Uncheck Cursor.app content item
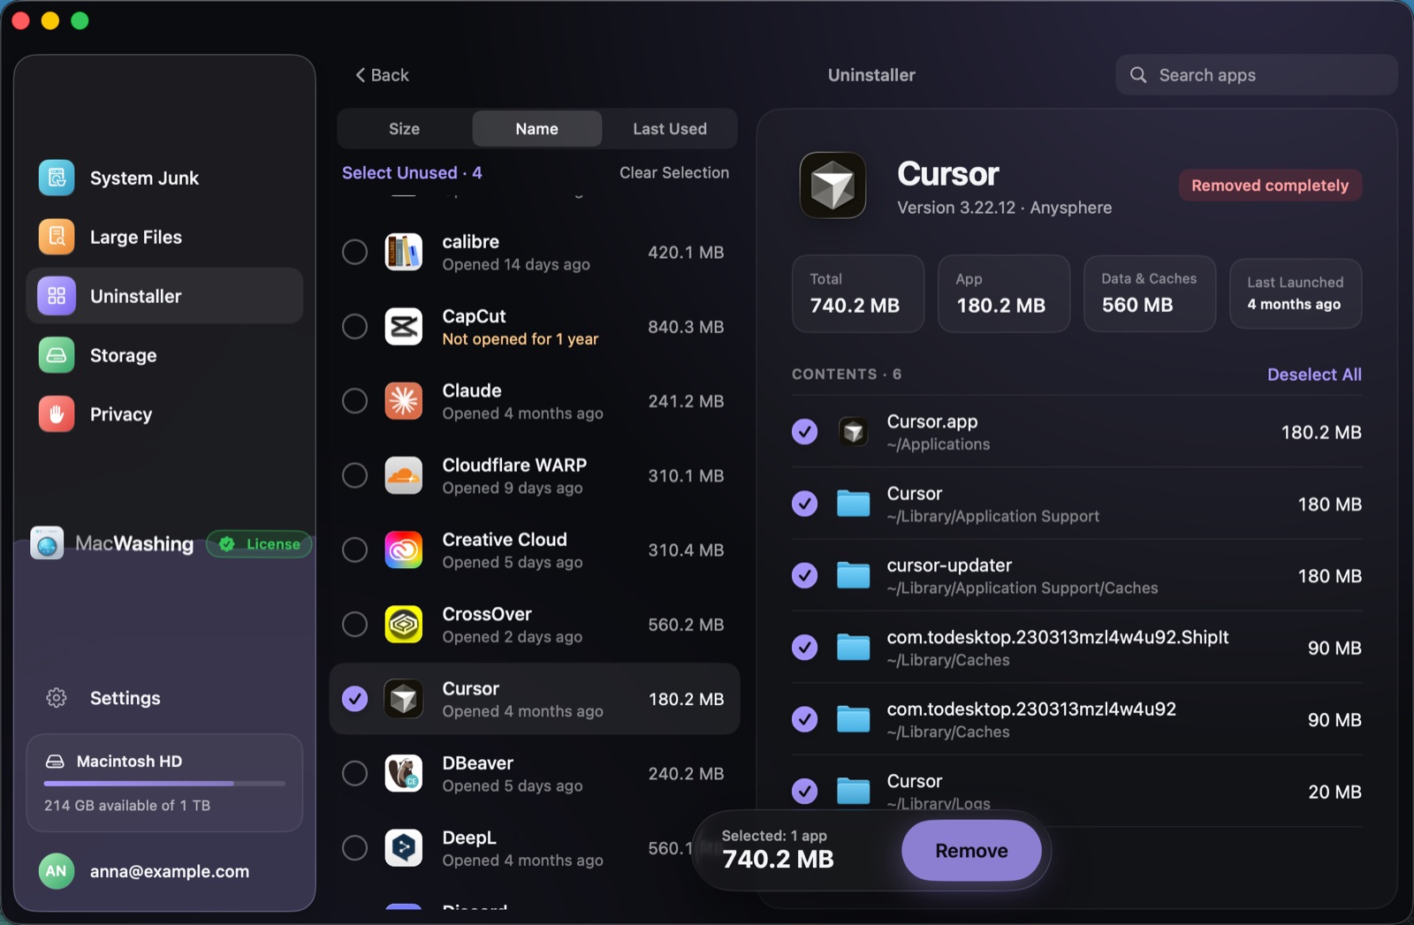 point(804,432)
